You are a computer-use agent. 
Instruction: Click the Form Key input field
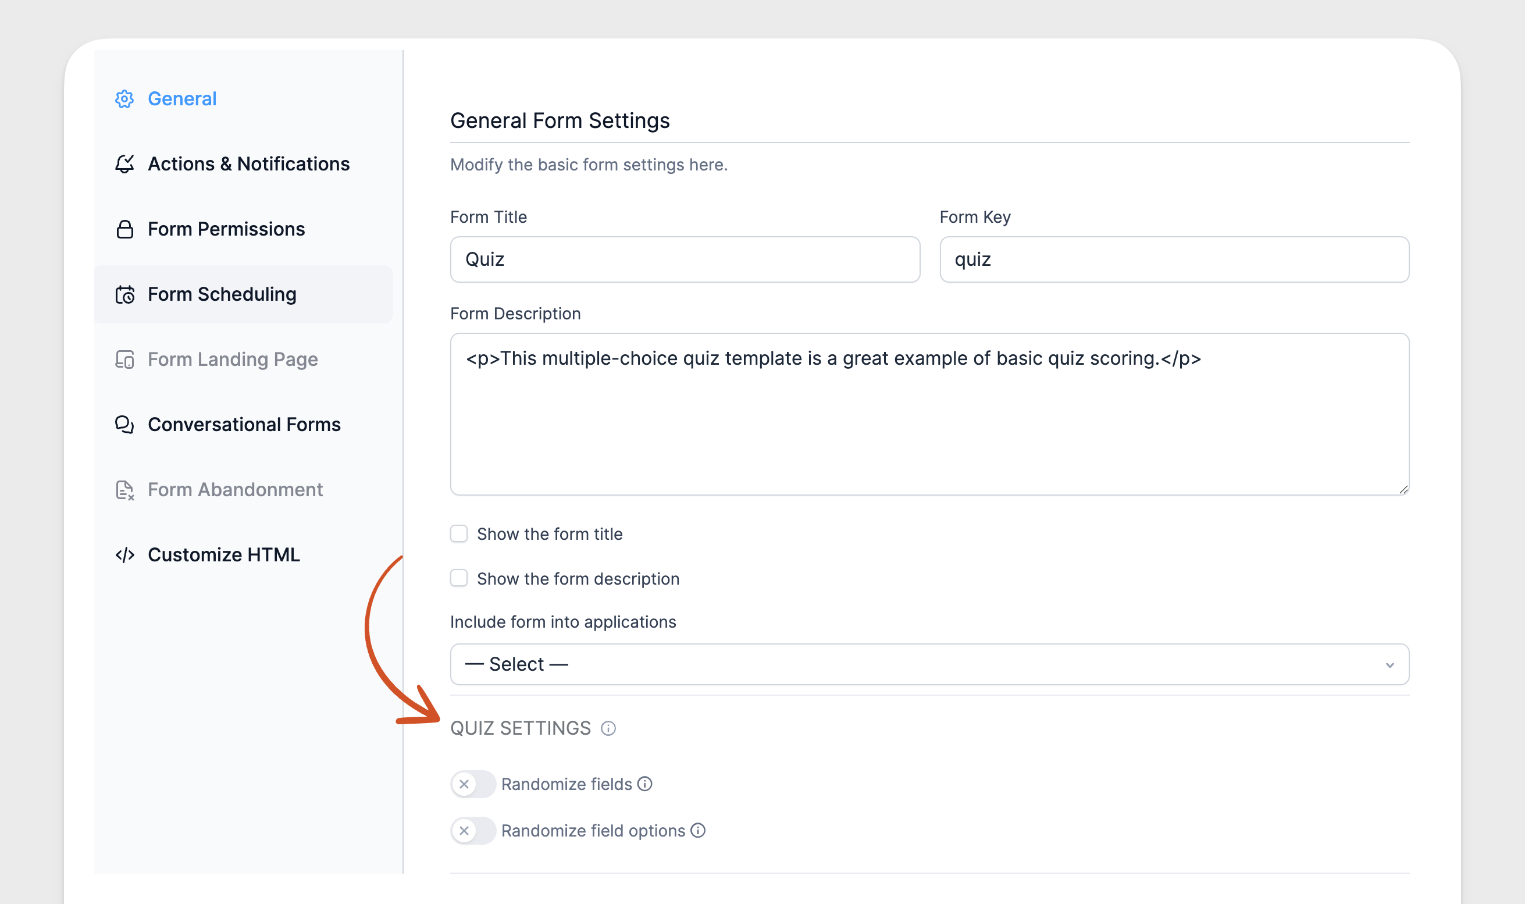click(1174, 259)
